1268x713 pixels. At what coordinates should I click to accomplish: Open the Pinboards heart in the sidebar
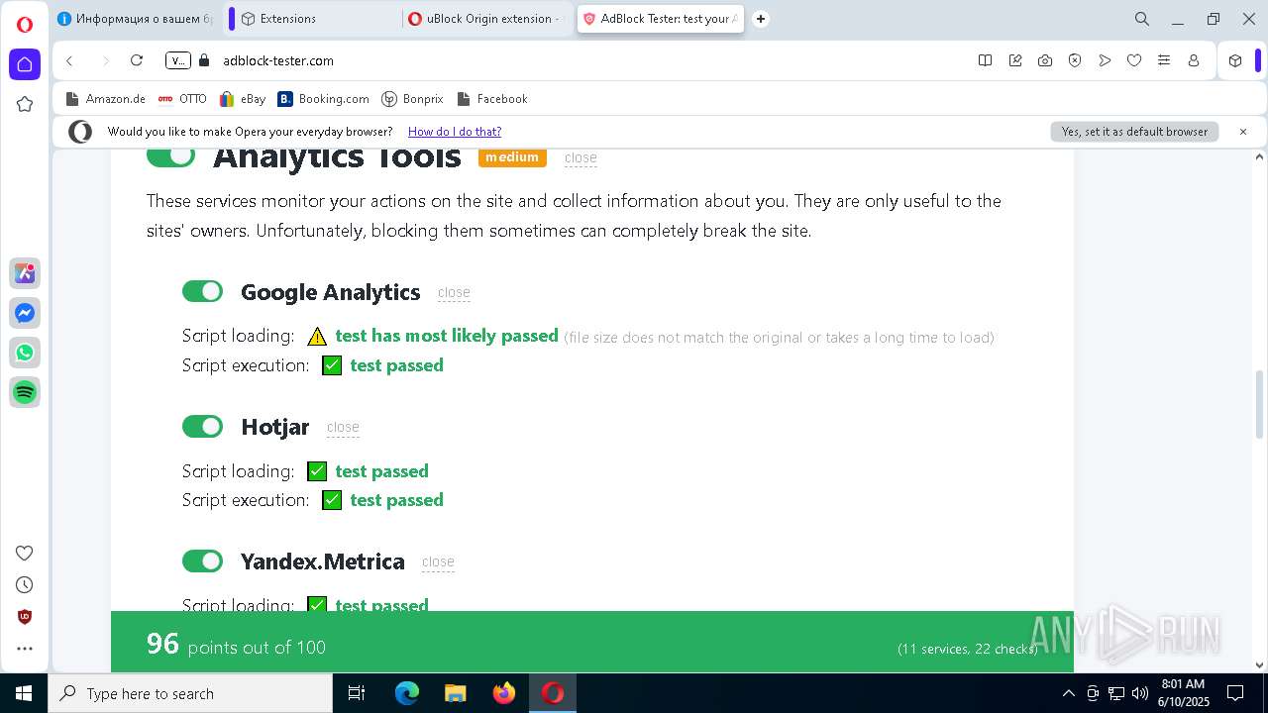(25, 553)
